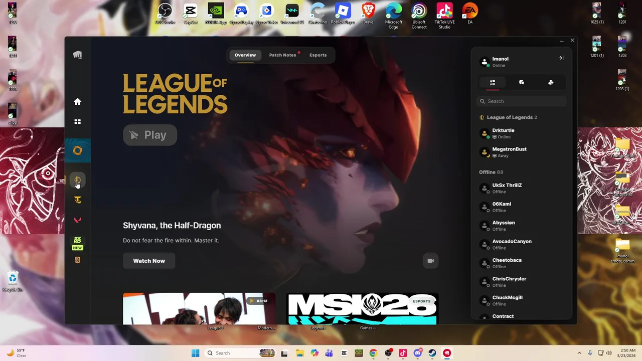The width and height of the screenshot is (642, 361).
Task: Open the MSI 26 esports thumbnail
Action: tap(362, 309)
